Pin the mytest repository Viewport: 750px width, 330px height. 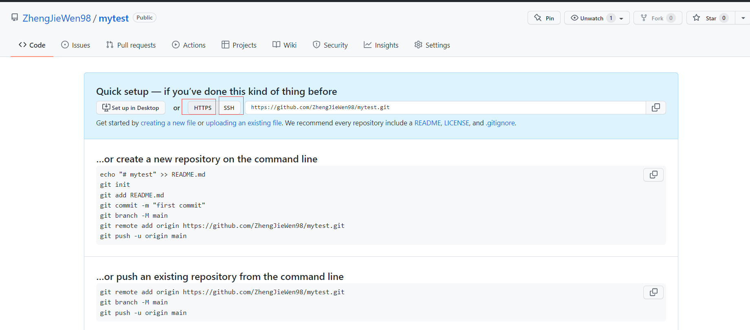coord(544,18)
